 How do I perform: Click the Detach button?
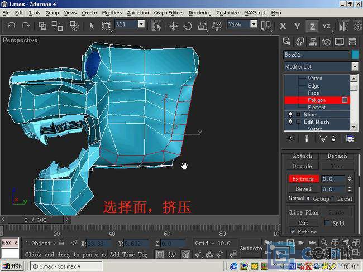(x=337, y=156)
